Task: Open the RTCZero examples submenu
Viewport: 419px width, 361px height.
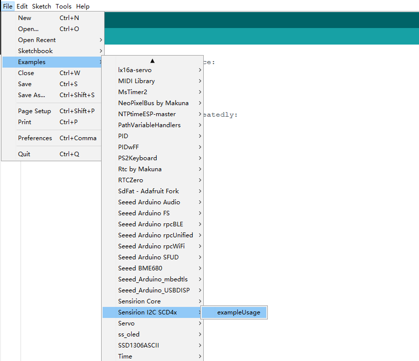Action: point(153,180)
